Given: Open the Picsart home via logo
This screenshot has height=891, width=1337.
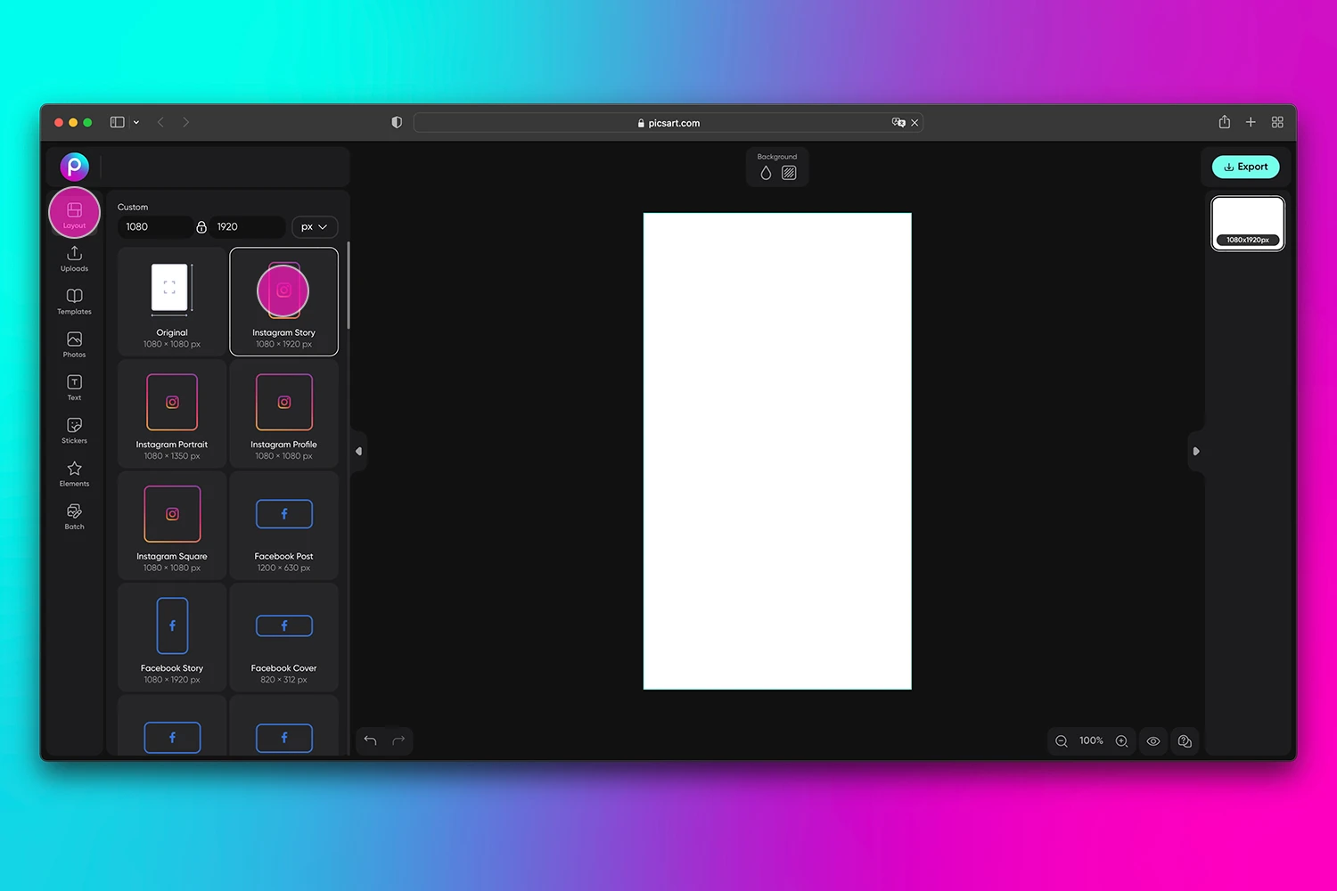Looking at the screenshot, I should (74, 166).
